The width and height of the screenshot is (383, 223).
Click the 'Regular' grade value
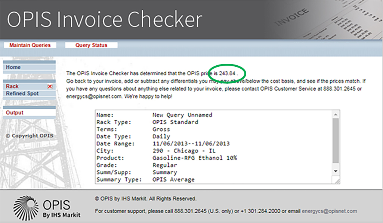pyautogui.click(x=165, y=165)
